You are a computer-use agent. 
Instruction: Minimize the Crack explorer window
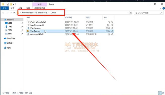point(149,4)
